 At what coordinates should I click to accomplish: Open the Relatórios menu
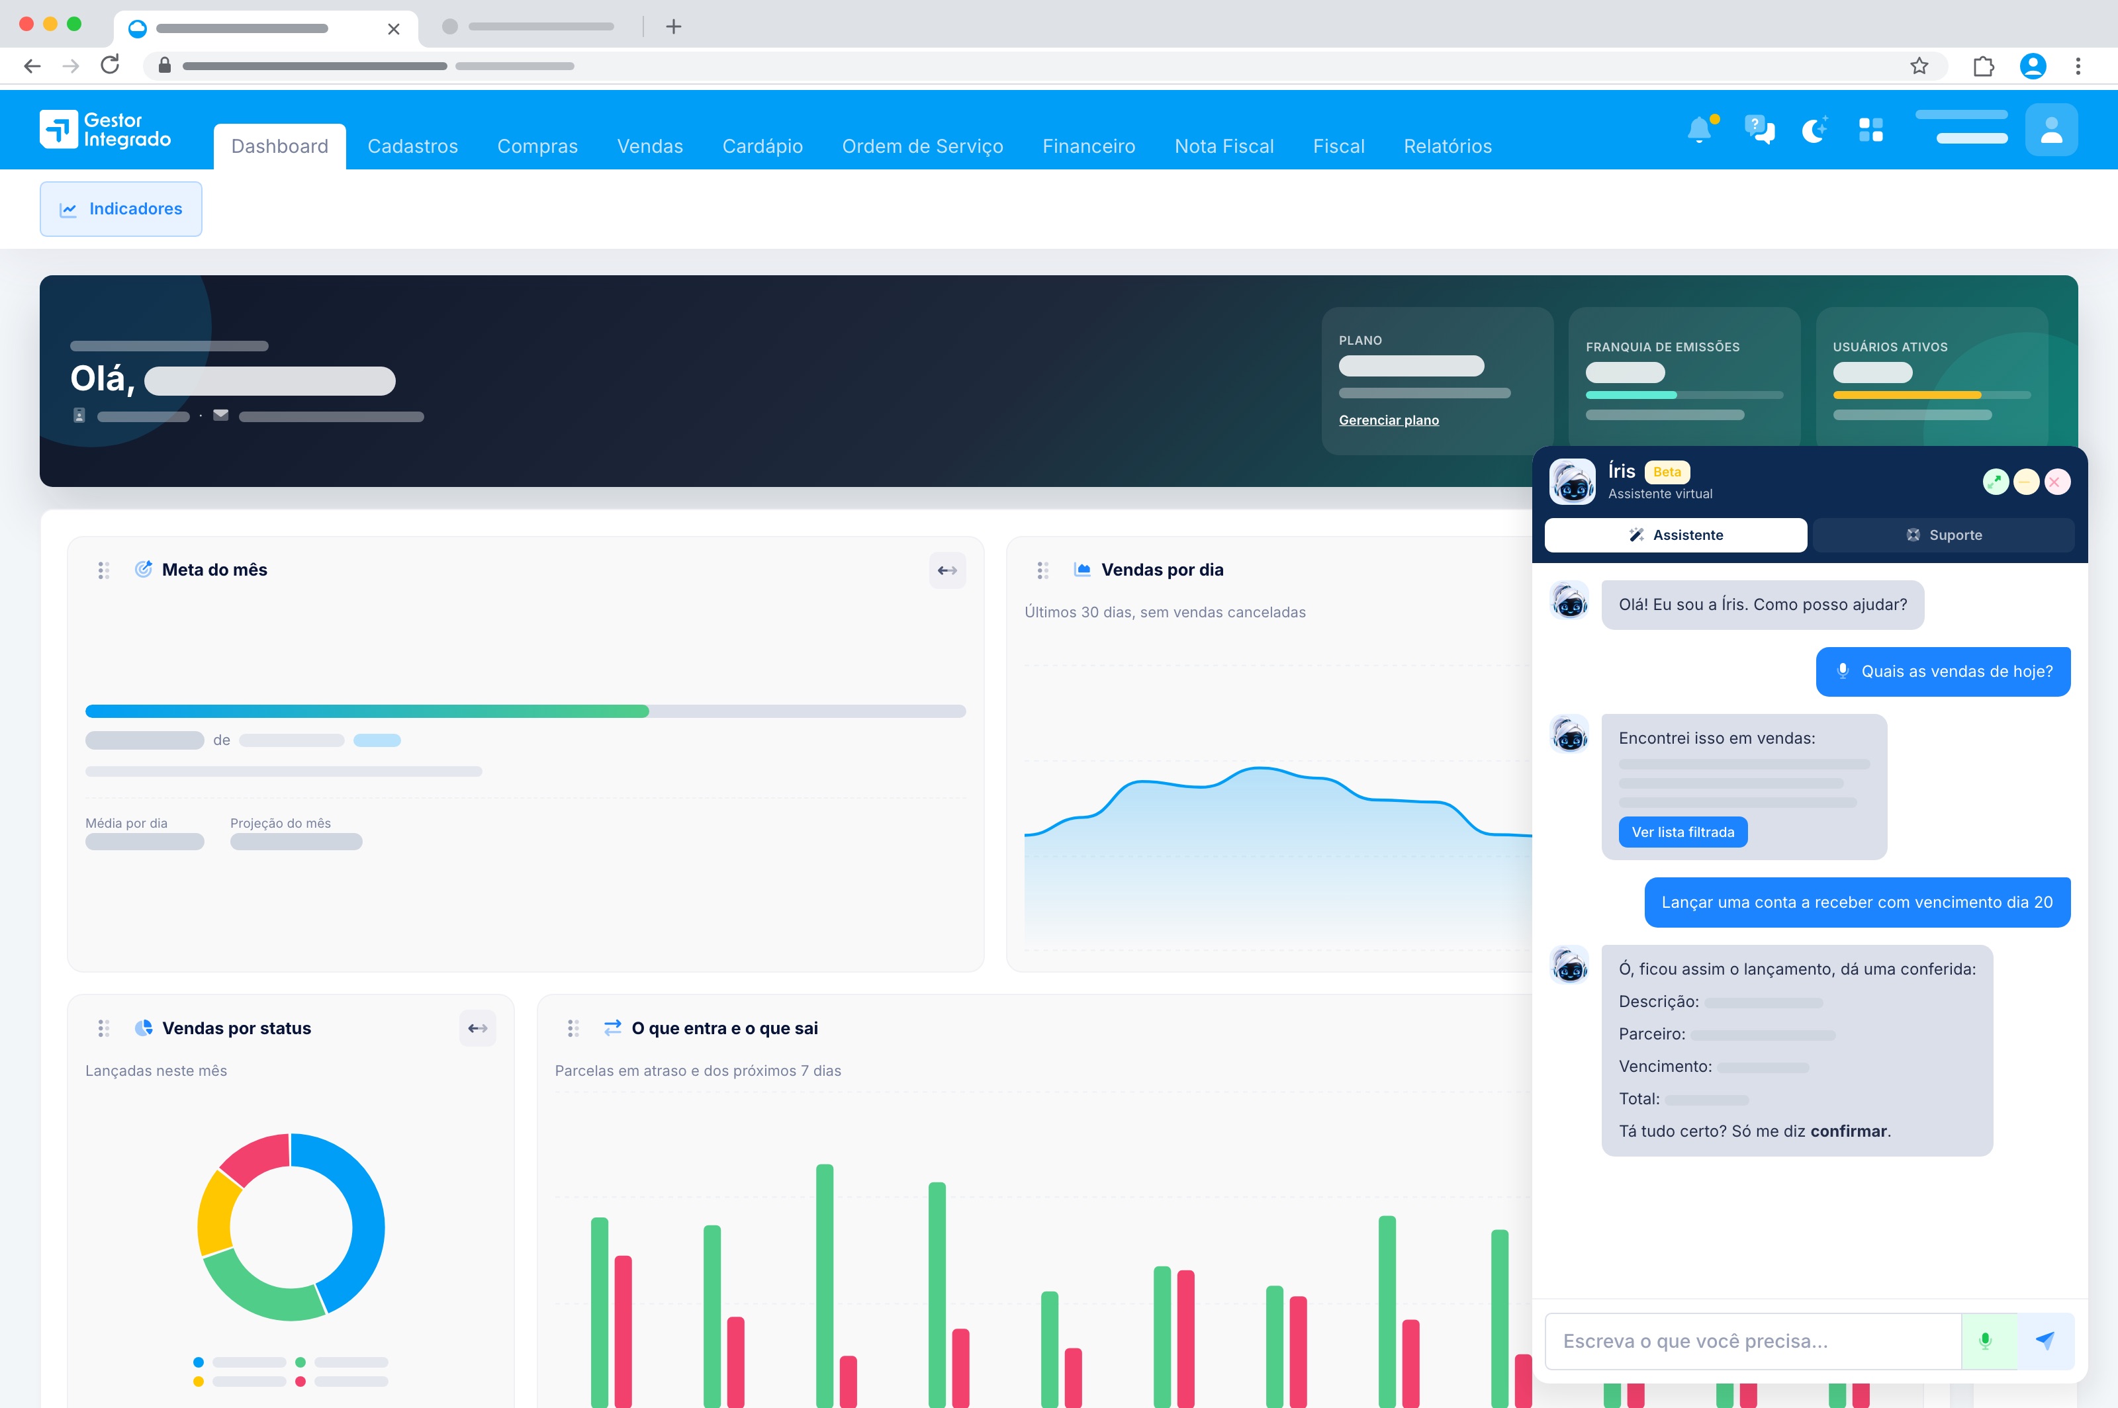(1448, 146)
